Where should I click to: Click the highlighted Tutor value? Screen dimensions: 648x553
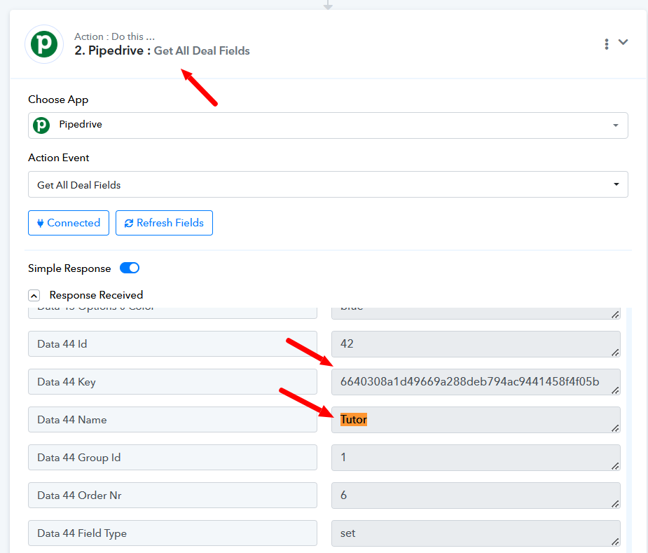[x=353, y=419]
